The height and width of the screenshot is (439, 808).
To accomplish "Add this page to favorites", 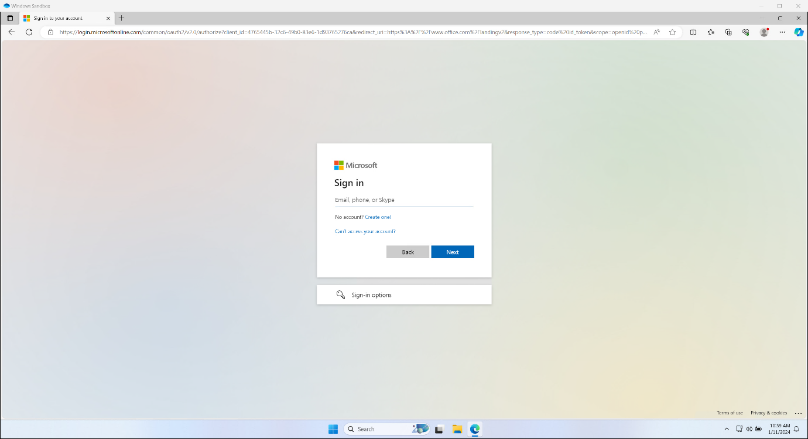I will click(x=672, y=32).
